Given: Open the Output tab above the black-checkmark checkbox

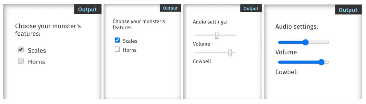Looking at the screenshot, I should click(x=87, y=10).
